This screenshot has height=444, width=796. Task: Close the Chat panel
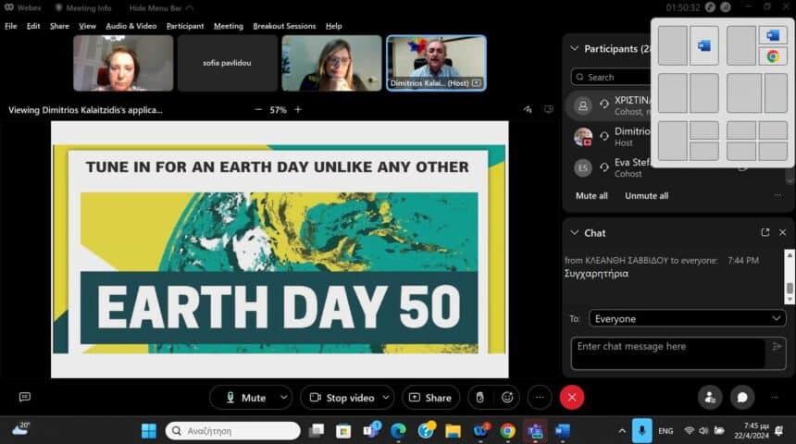[x=782, y=232]
